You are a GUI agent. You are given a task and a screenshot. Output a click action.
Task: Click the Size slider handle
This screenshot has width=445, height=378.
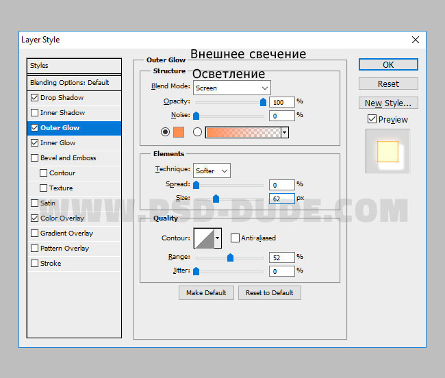coord(216,199)
